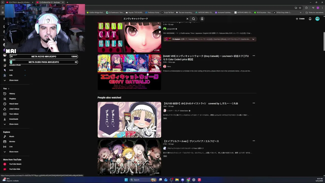The width and height of the screenshot is (325, 183).
Task: Open the TikTok Shop Seller bookmark
Action: (x=282, y=12)
